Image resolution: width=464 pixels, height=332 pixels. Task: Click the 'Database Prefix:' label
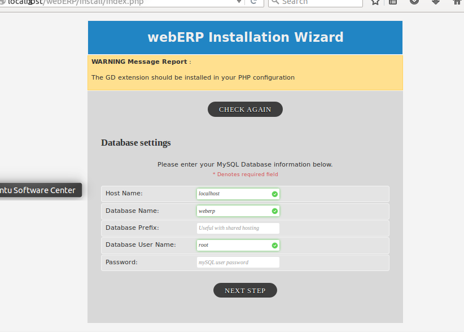pos(132,228)
